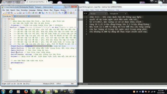
Task: Collapse the <?php fold marker on line 1
Action: tap(9, 19)
